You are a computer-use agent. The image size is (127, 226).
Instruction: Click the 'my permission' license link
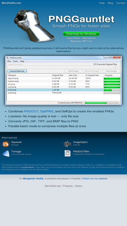pos(28,167)
